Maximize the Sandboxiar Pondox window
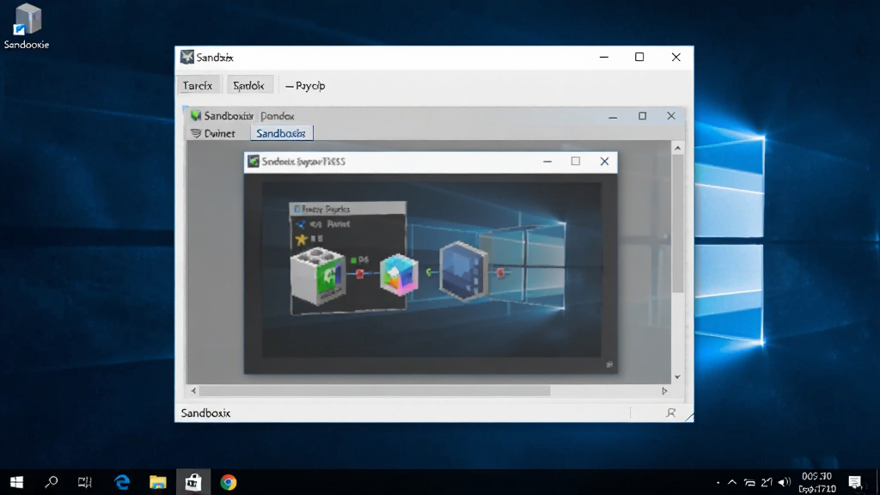 [643, 116]
